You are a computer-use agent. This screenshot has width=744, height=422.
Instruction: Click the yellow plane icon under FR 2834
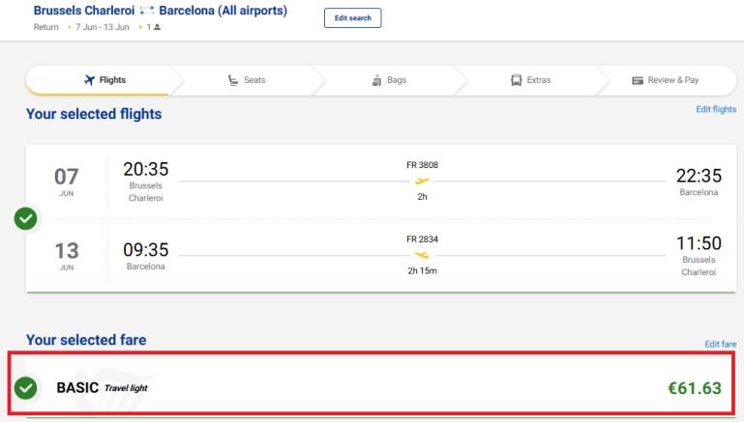422,255
